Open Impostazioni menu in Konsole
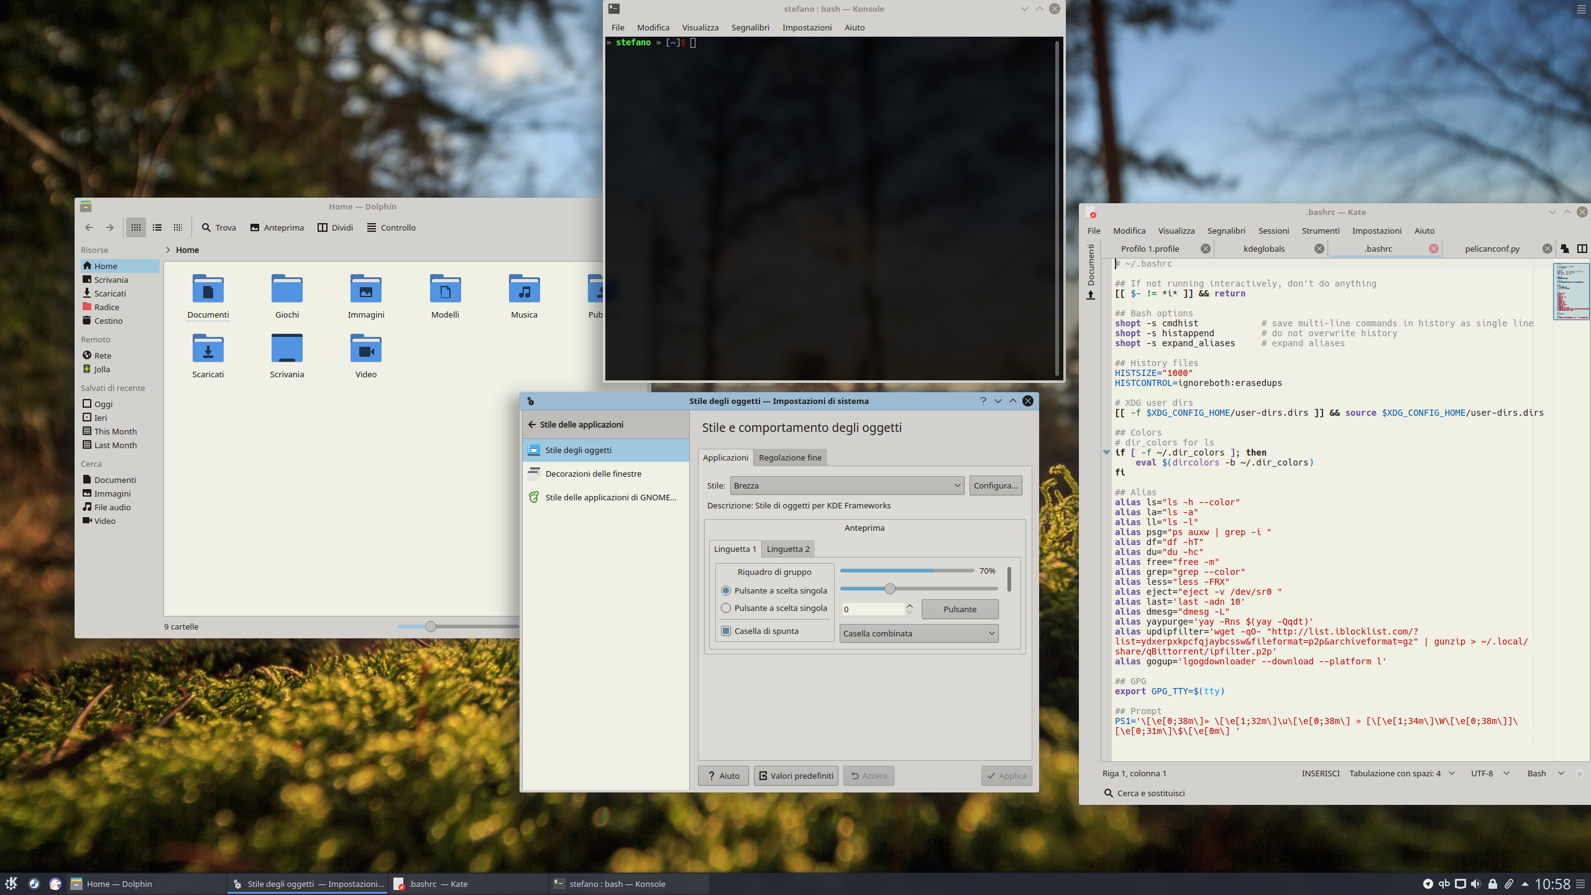 (x=807, y=27)
